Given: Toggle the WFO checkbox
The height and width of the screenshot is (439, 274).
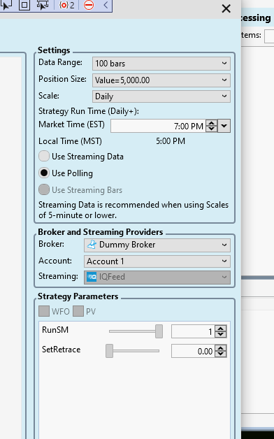Looking at the screenshot, I should (x=44, y=311).
